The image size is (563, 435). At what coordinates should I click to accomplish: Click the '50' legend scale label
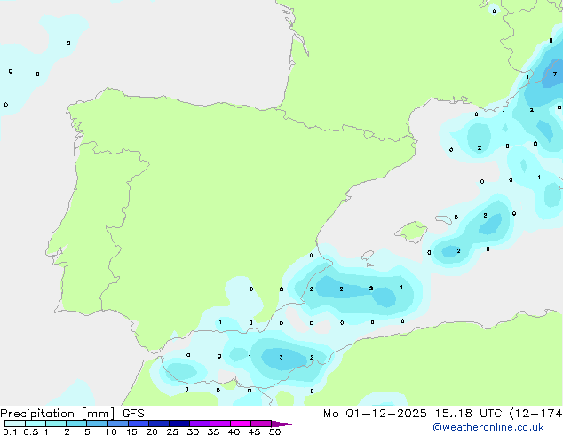(x=274, y=431)
